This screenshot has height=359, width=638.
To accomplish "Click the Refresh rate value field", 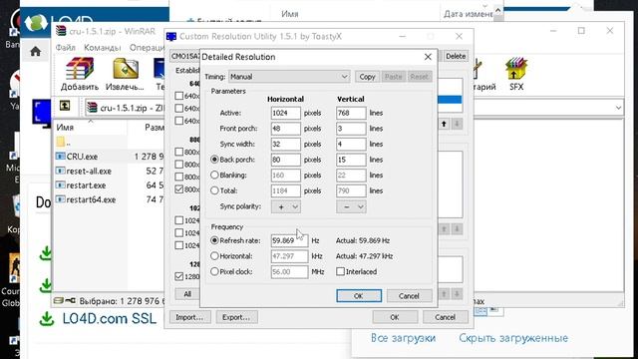I will [x=289, y=240].
